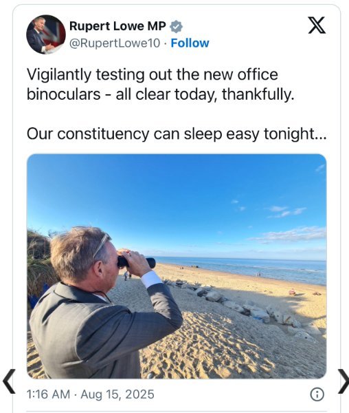Open the X logo link
The image size is (349, 413).
pyautogui.click(x=317, y=25)
